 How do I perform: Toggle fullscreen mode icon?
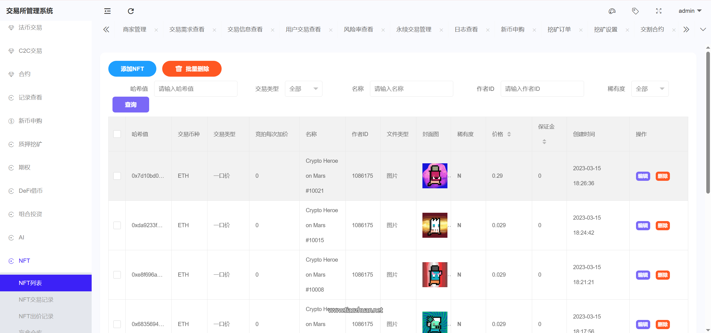point(659,11)
